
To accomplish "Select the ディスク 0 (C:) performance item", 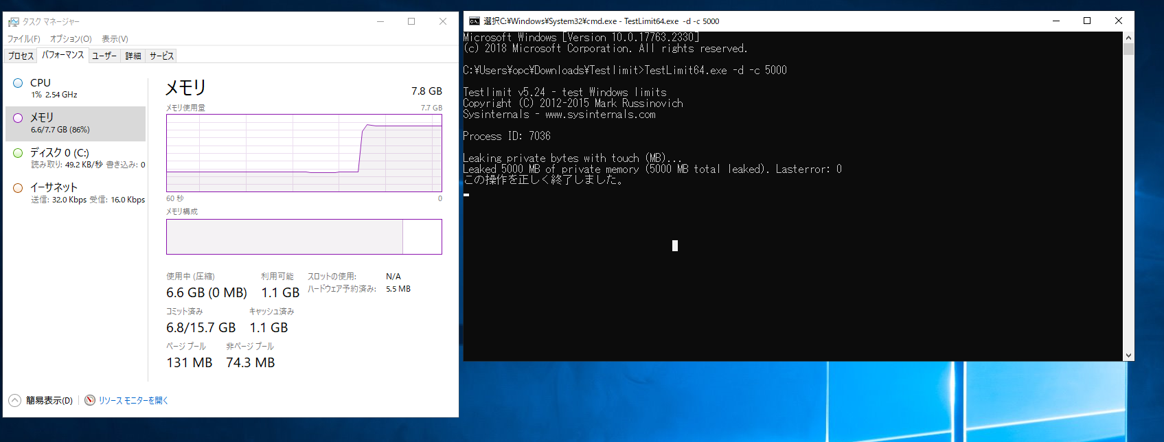I will [x=76, y=159].
